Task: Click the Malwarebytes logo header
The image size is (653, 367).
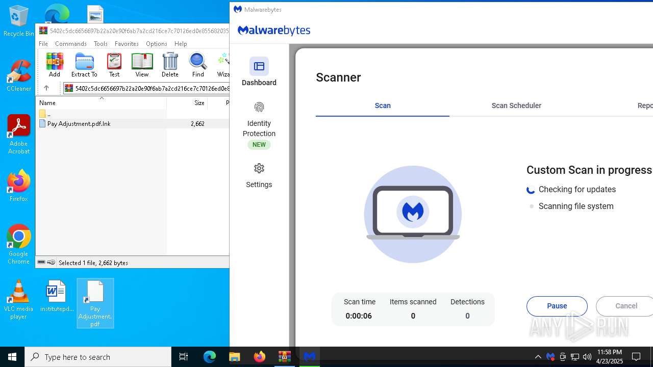Action: point(274,31)
